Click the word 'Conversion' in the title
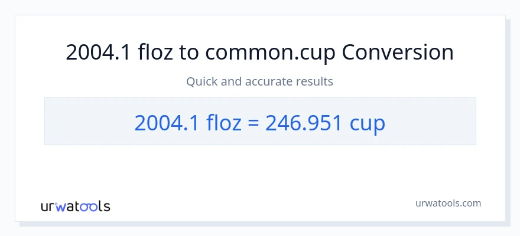 (398, 53)
